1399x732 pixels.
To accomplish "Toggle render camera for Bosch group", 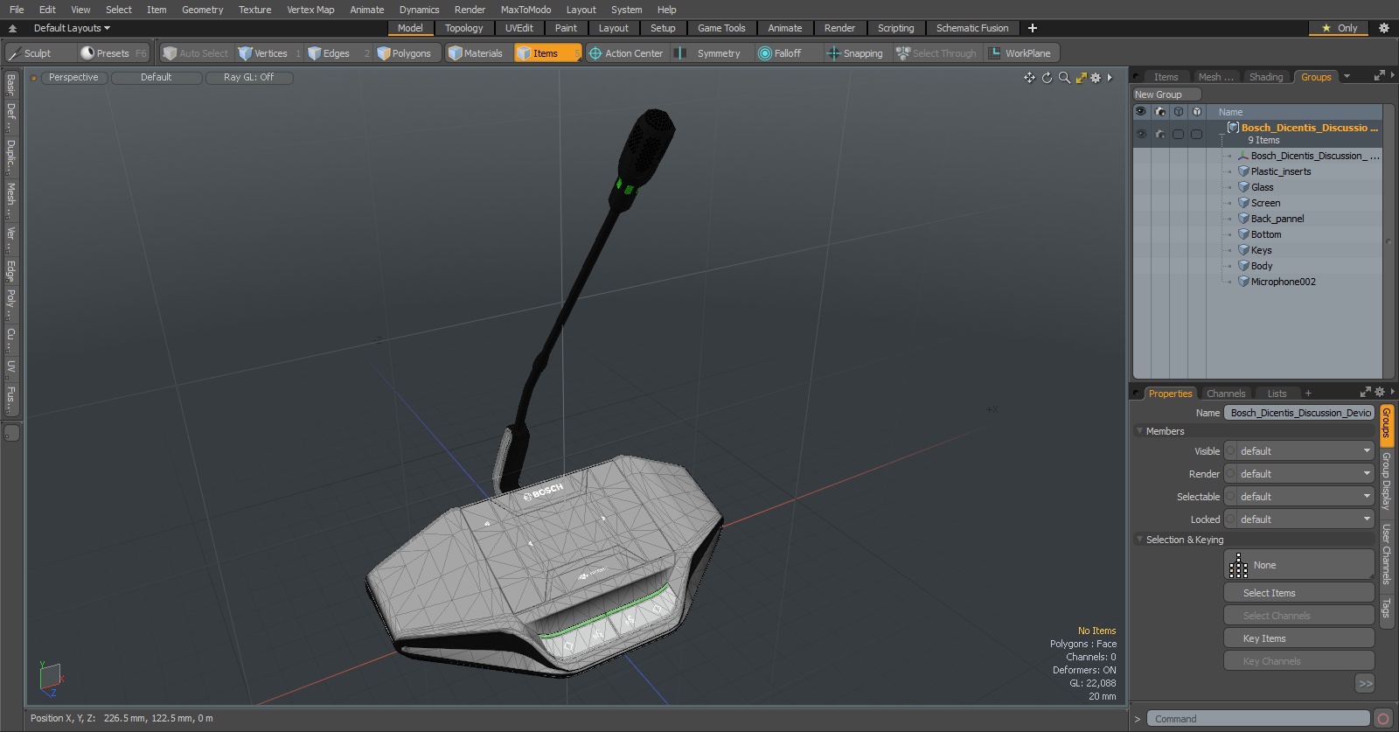I will tap(1160, 134).
